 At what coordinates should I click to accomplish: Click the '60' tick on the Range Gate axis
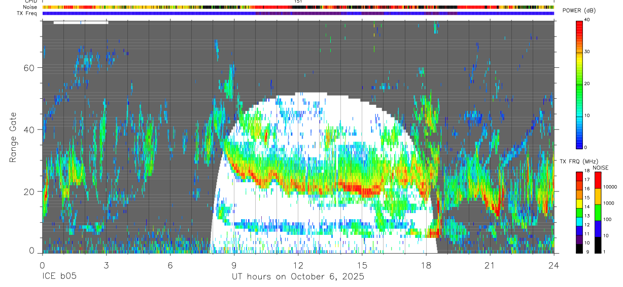point(28,68)
